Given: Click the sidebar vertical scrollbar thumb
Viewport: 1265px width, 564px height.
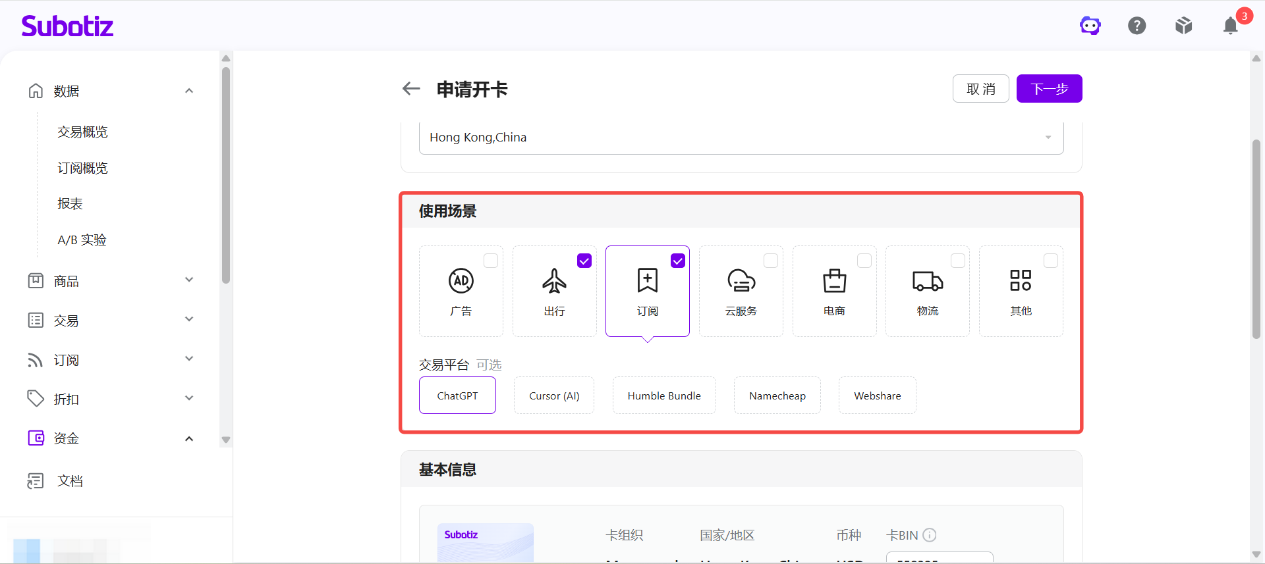Looking at the screenshot, I should (226, 175).
